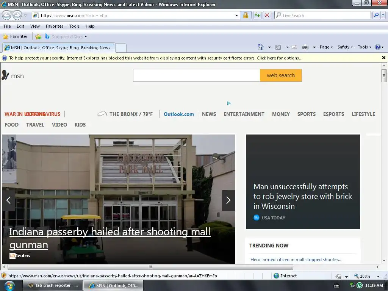Open the ENTERTAINMENT section link
The height and width of the screenshot is (291, 388).
click(244, 114)
